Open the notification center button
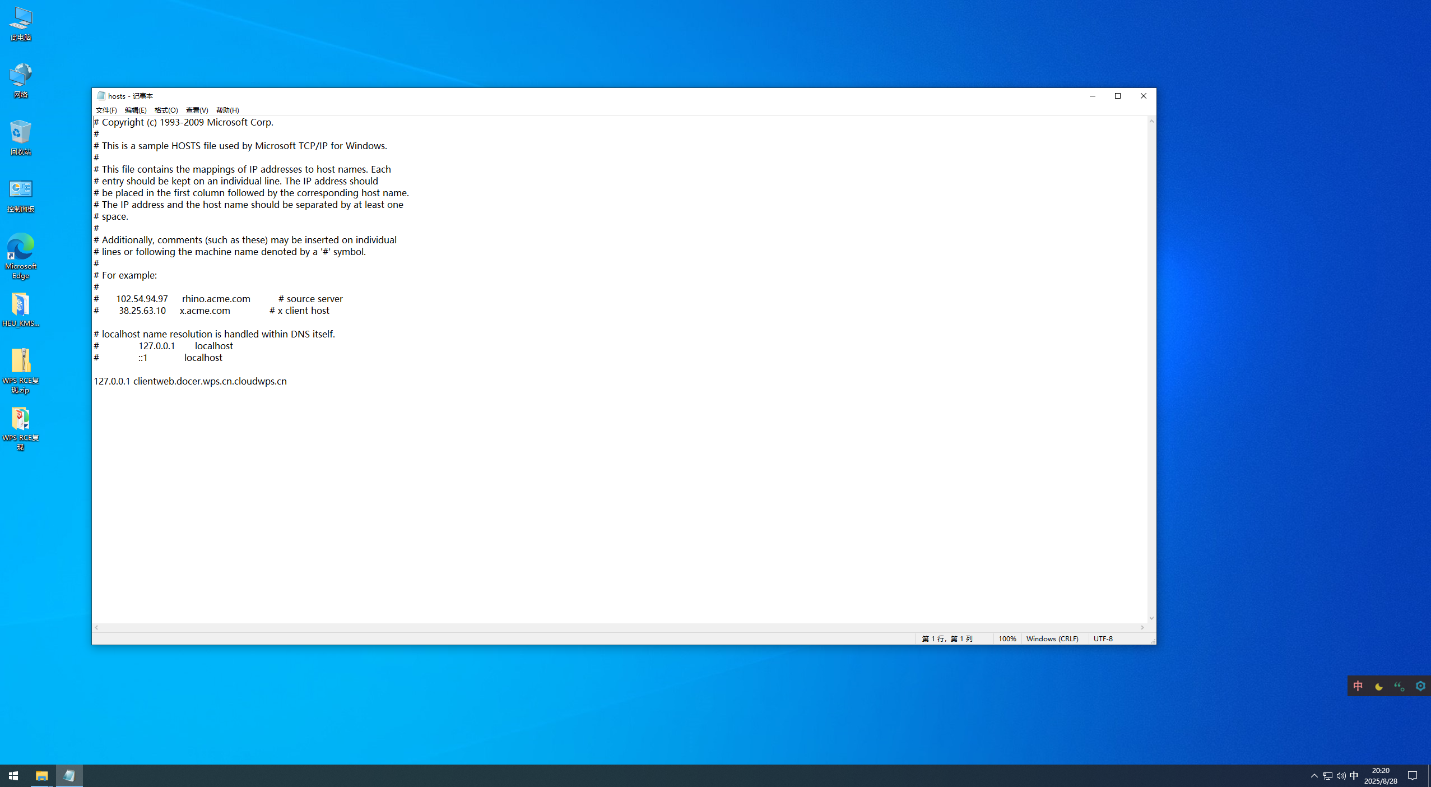This screenshot has height=787, width=1431. (1413, 776)
